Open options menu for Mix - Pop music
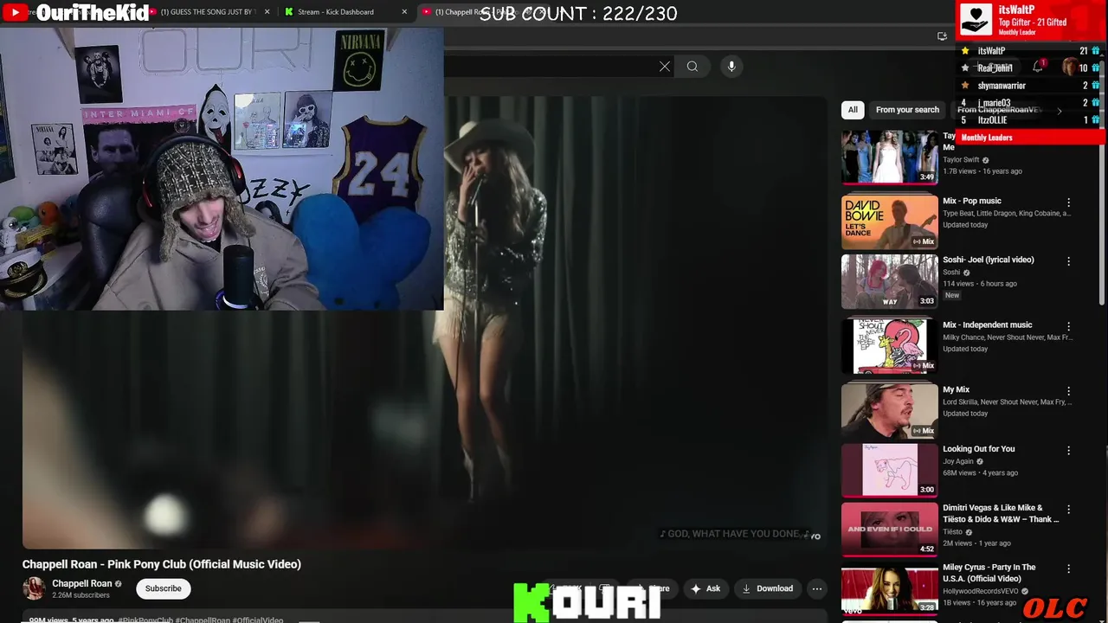This screenshot has height=623, width=1108. (x=1068, y=202)
